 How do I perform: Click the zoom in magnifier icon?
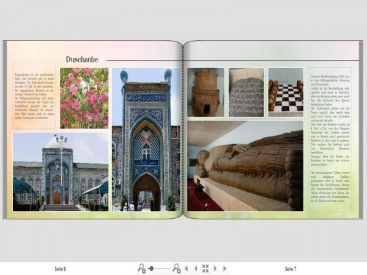pyautogui.click(x=177, y=268)
